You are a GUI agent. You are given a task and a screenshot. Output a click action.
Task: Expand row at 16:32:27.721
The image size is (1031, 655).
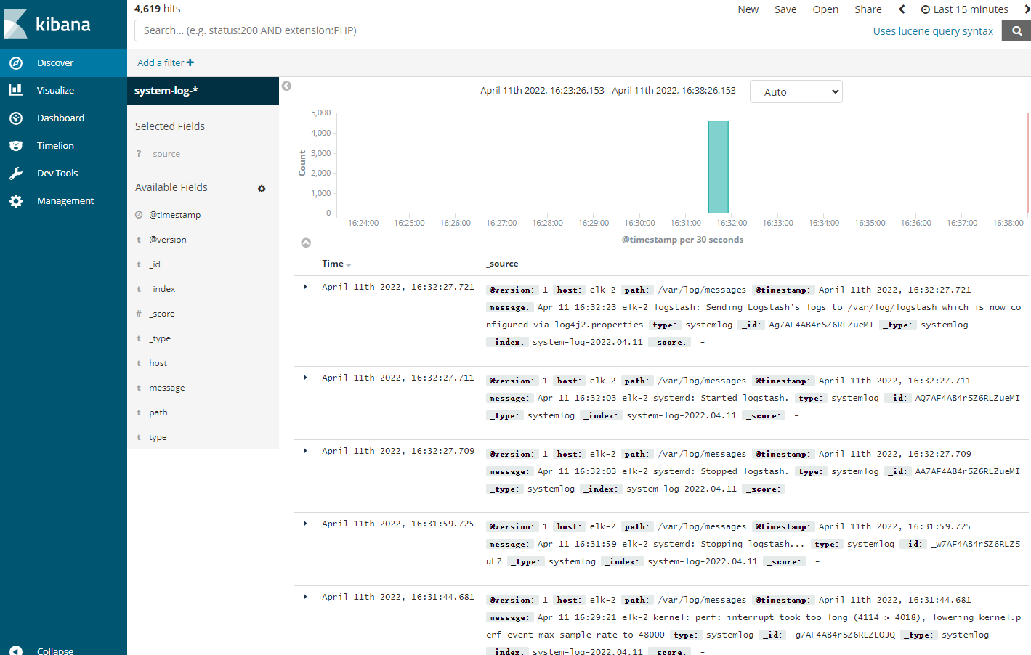pos(305,287)
